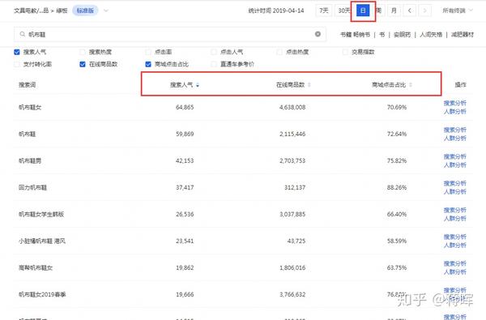Image resolution: width=486 pixels, height=320 pixels.
Task: Clear the search box with the X icon
Action: coord(318,34)
